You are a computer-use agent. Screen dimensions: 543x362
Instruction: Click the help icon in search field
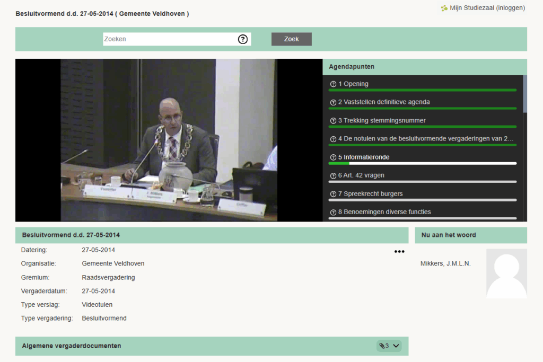[243, 39]
